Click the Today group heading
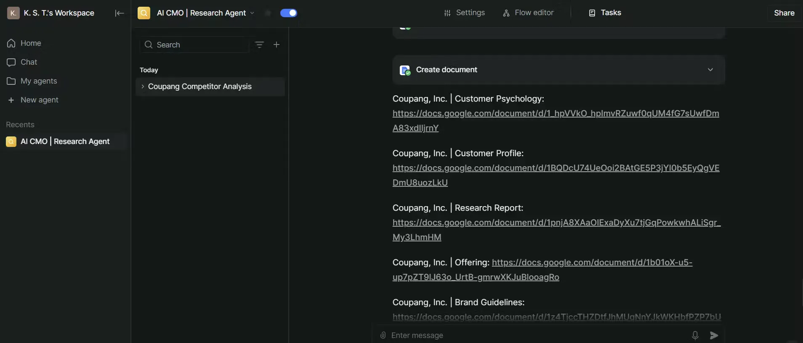The width and height of the screenshot is (803, 343). click(x=149, y=70)
